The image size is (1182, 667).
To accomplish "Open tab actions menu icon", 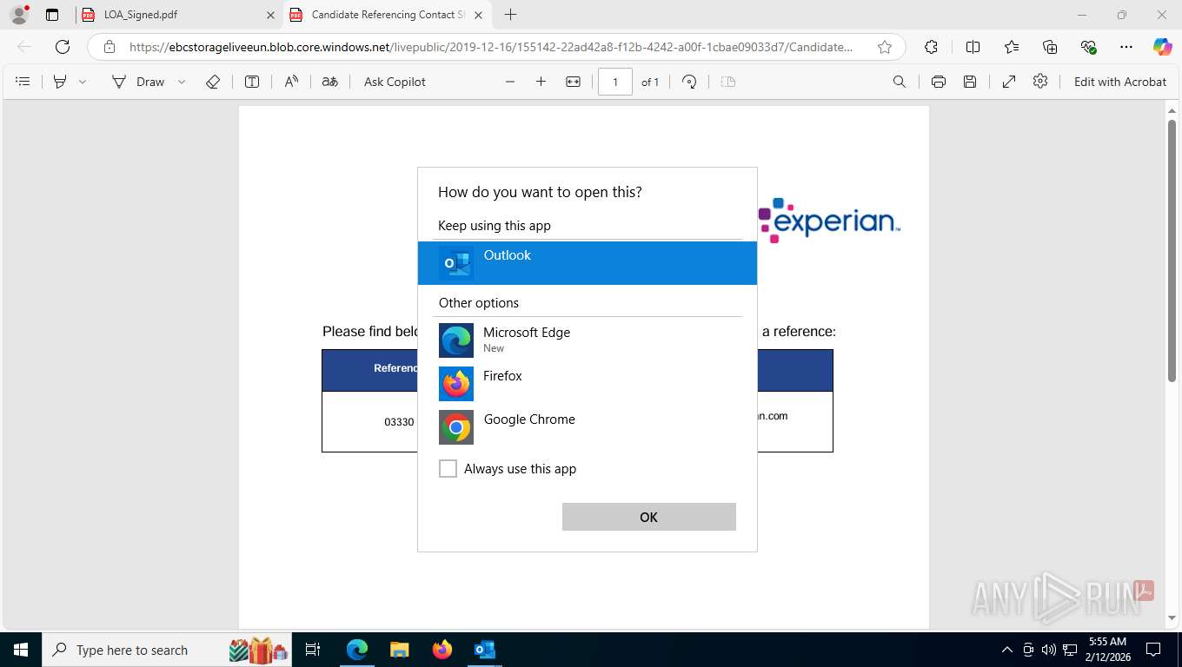I will (x=52, y=15).
